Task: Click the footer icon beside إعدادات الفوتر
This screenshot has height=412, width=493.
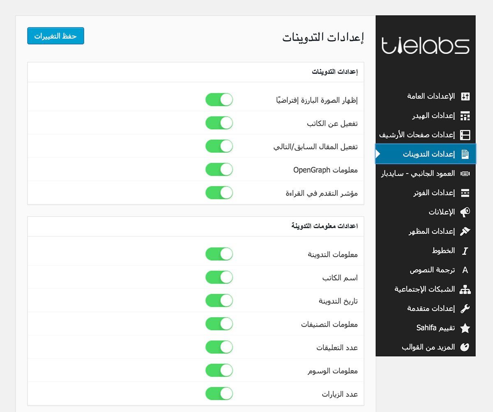Action: (x=465, y=193)
